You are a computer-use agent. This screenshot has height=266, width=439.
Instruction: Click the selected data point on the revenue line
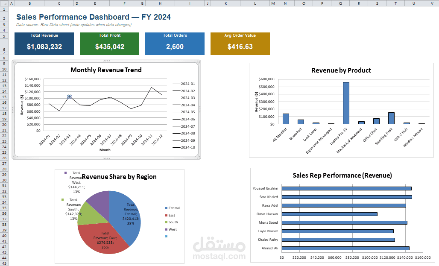pyautogui.click(x=70, y=97)
